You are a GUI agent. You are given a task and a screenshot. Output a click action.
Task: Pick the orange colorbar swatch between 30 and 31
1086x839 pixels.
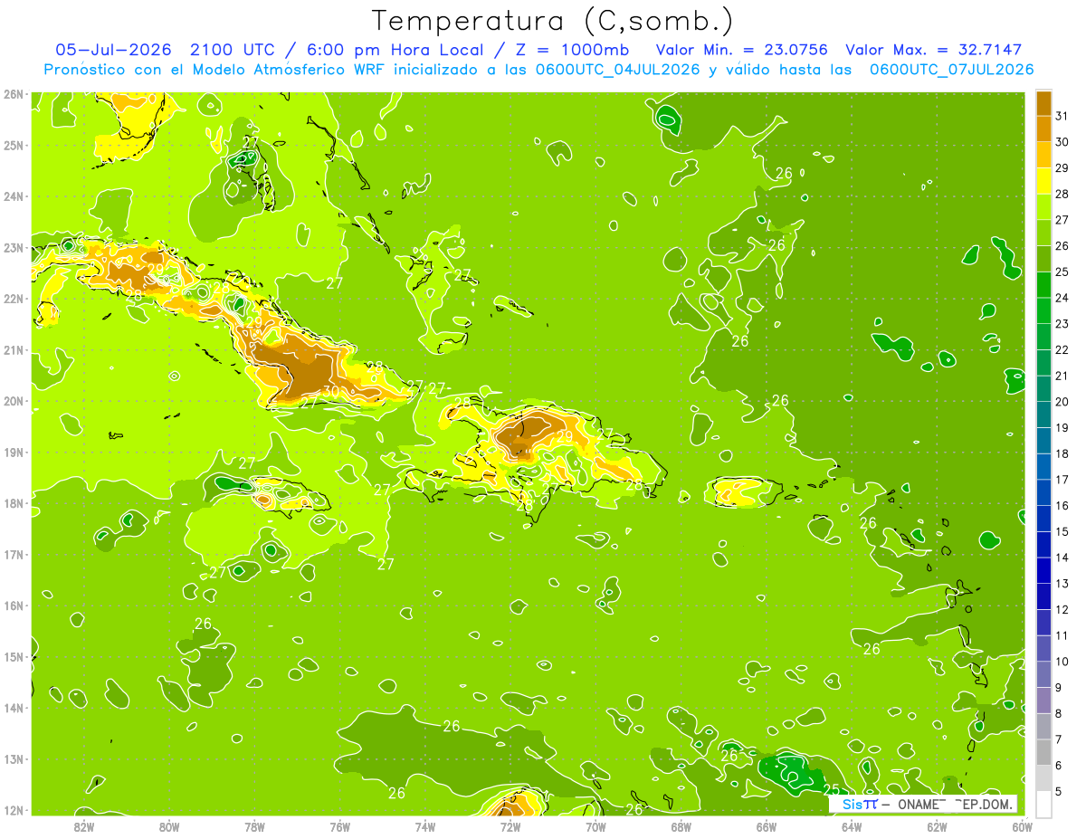click(x=1043, y=129)
